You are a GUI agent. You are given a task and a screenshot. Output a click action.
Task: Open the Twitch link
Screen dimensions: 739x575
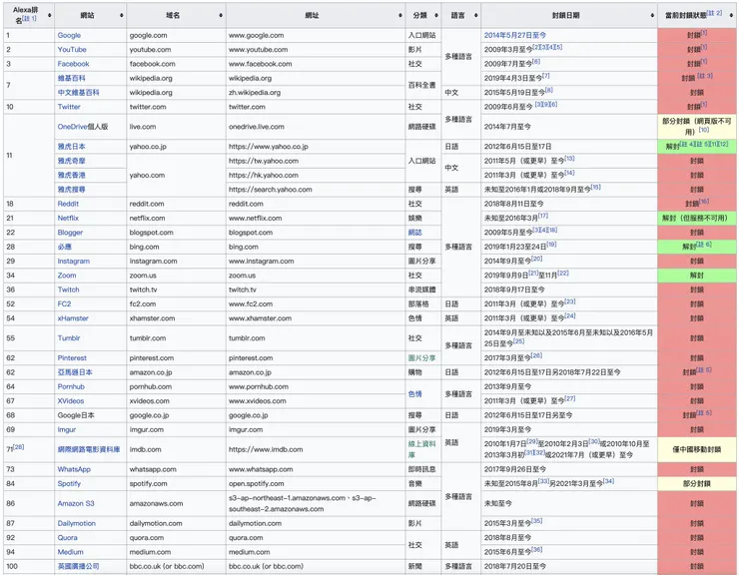(x=68, y=289)
